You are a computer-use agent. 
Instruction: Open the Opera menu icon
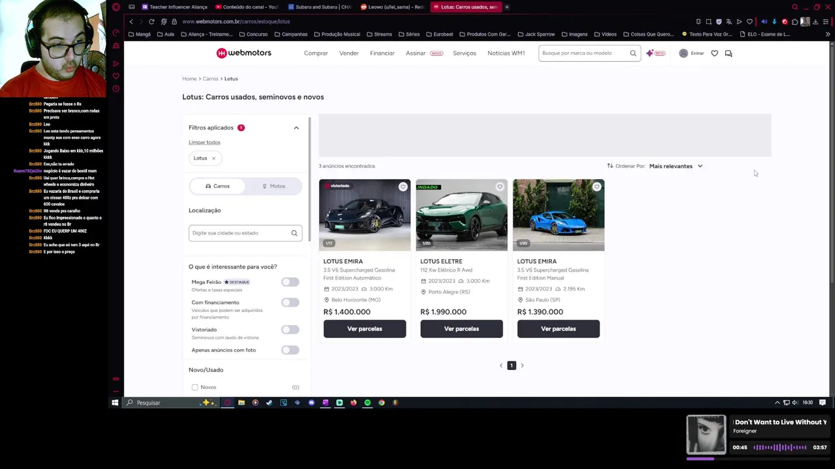click(116, 7)
